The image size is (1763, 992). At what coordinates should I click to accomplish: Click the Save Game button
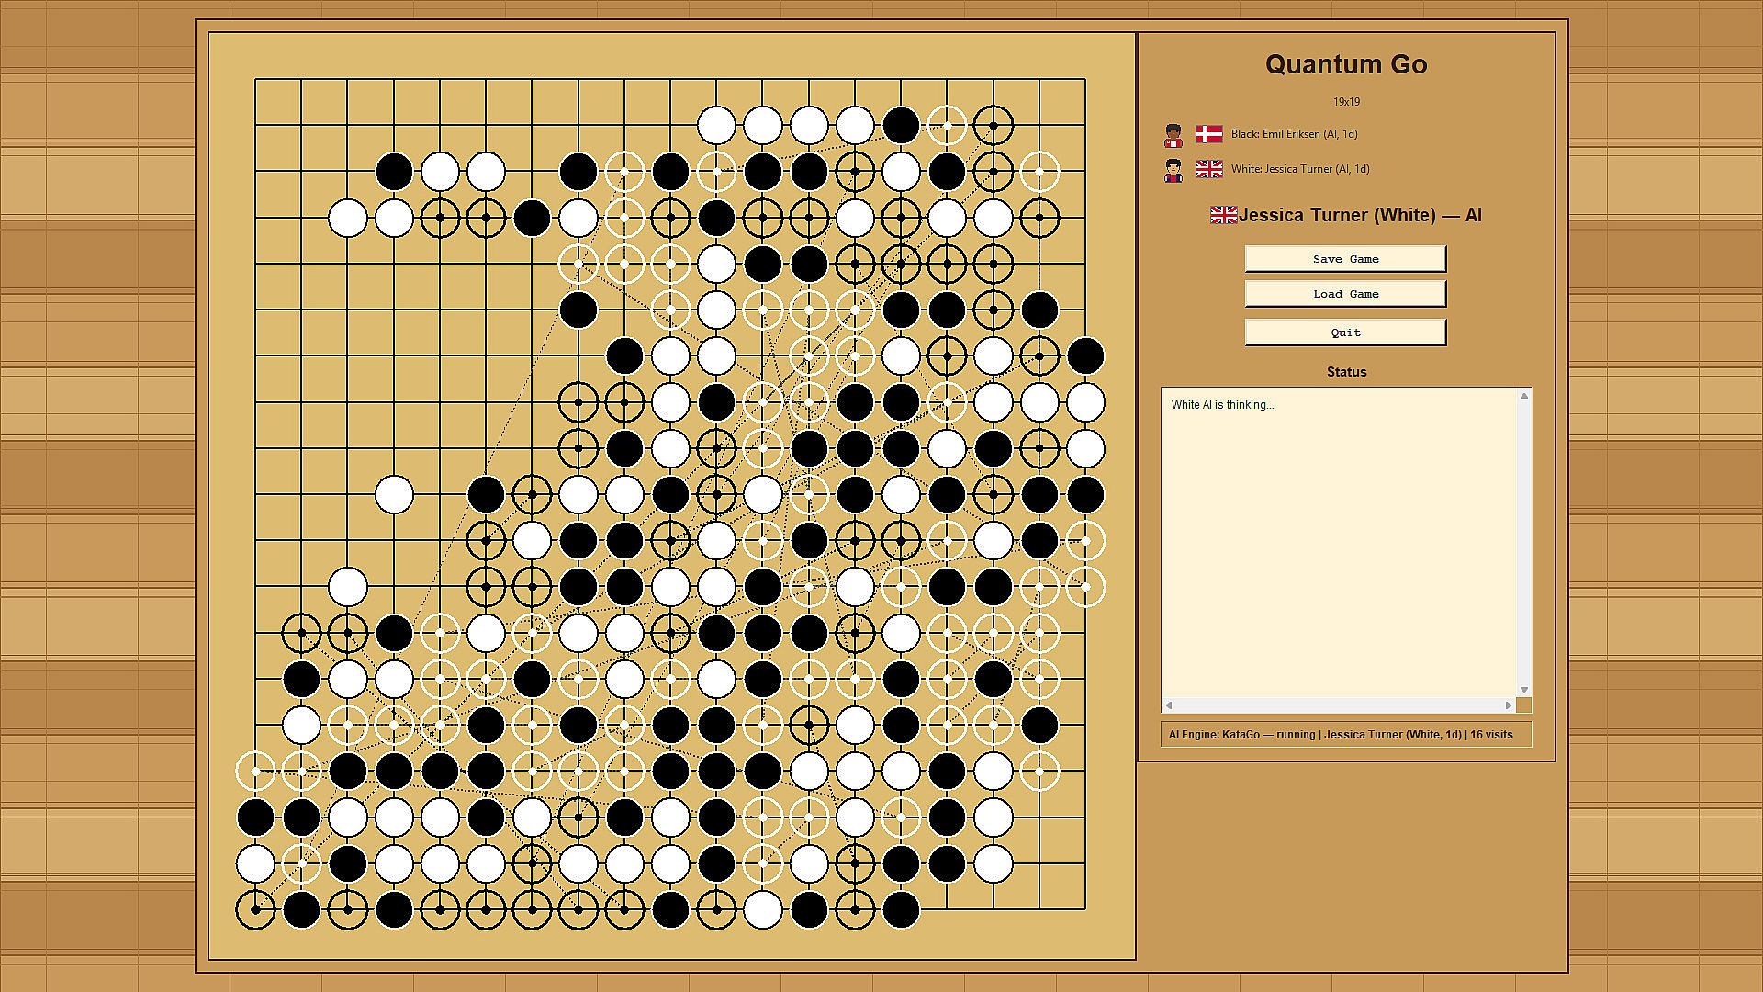point(1345,259)
